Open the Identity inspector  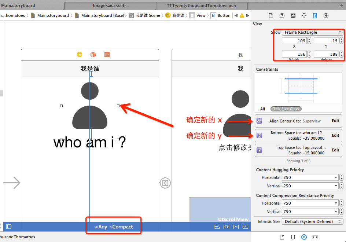click(293, 15)
